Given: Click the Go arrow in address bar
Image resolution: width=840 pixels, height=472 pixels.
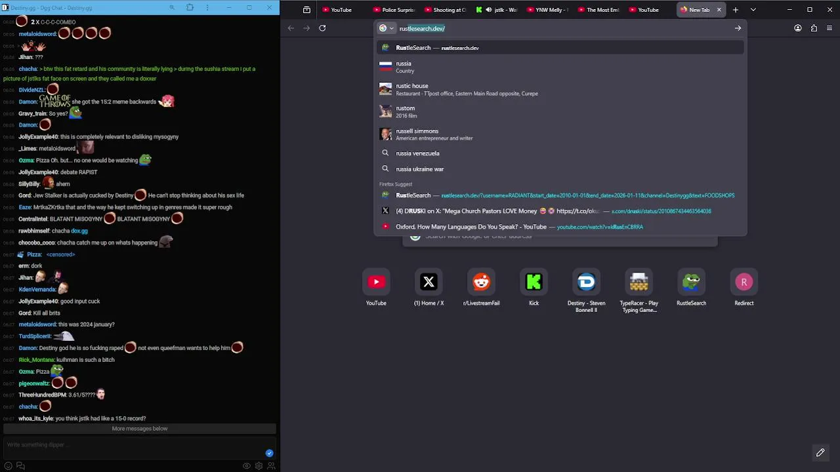Looking at the screenshot, I should [738, 28].
